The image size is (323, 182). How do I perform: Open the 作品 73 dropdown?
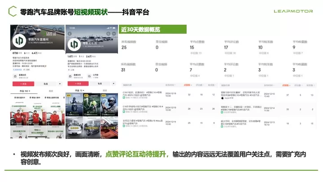tap(79, 91)
